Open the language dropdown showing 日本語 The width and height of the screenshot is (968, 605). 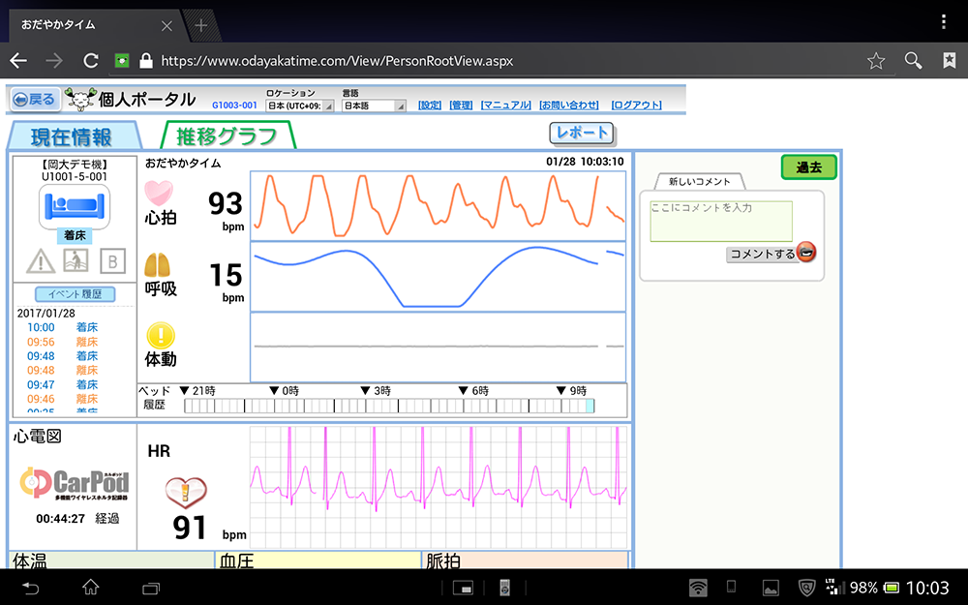[x=374, y=106]
